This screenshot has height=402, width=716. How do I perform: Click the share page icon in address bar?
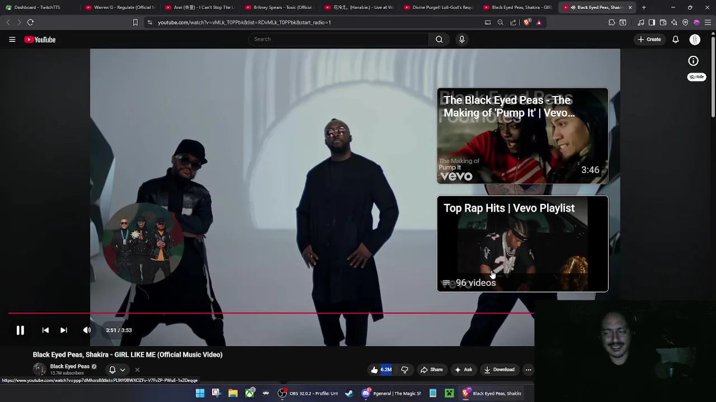pyautogui.click(x=513, y=22)
